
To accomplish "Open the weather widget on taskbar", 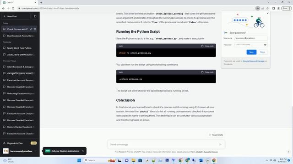I will coord(8,160).
